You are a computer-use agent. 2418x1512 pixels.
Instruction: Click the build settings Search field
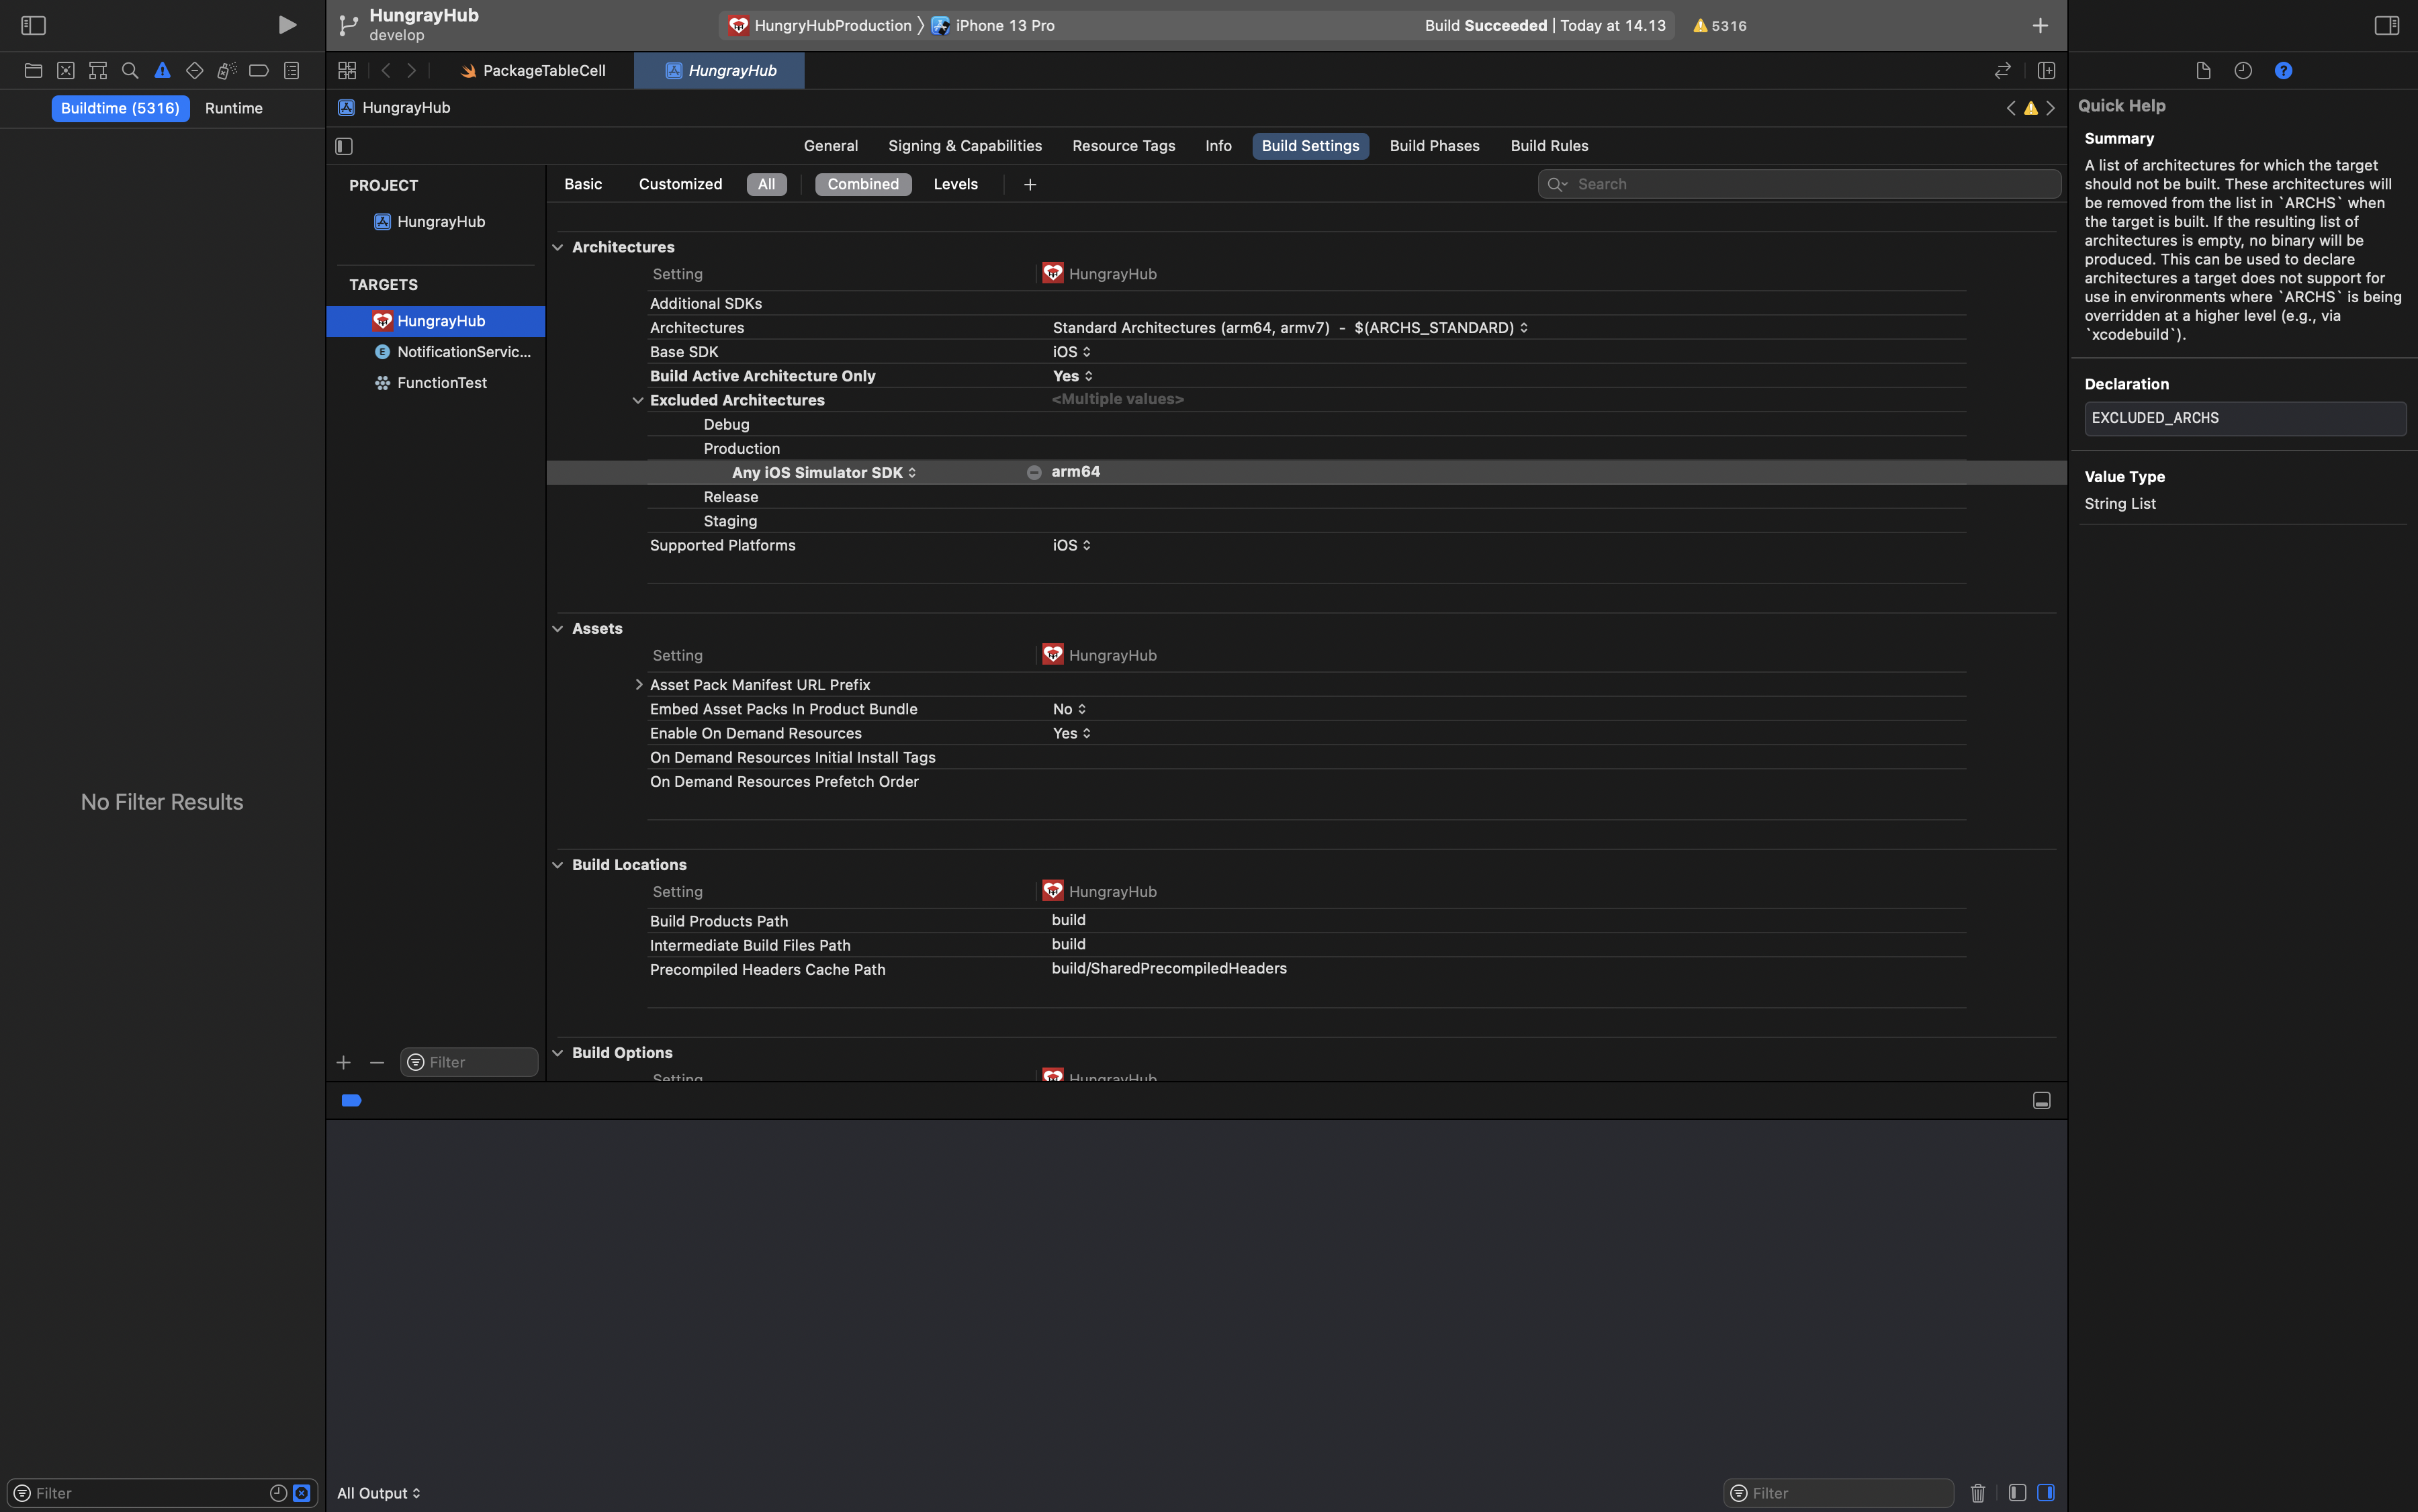(x=1811, y=184)
